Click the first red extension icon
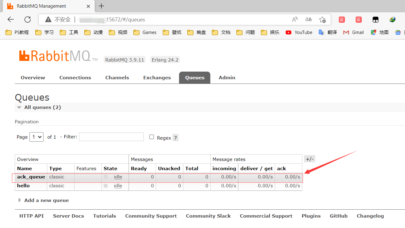 [x=342, y=20]
